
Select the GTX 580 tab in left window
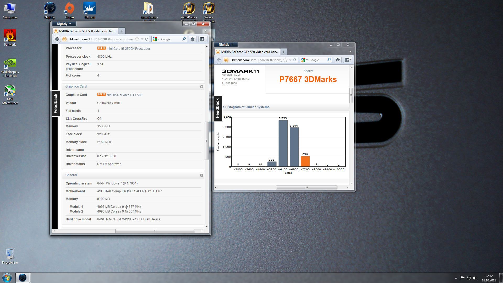pos(85,31)
